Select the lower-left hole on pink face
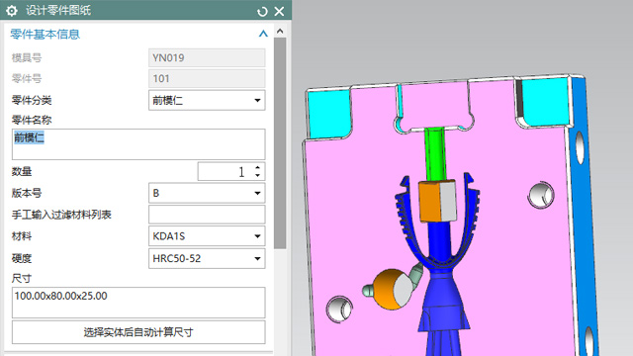 (x=339, y=310)
